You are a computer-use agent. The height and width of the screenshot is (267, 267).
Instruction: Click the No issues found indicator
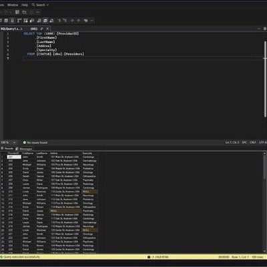35,142
